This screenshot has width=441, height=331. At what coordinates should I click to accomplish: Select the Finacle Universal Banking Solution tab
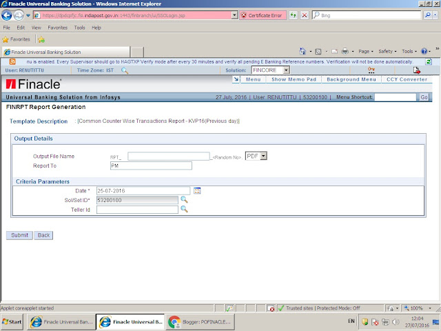pyautogui.click(x=66, y=52)
